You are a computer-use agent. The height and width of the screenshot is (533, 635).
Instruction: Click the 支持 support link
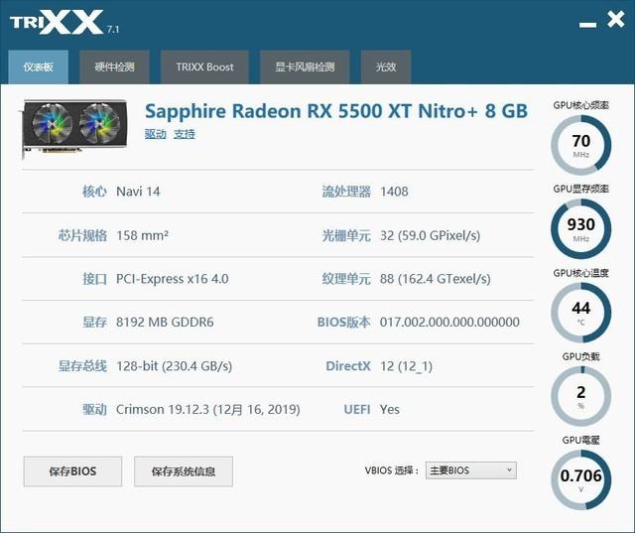pyautogui.click(x=185, y=134)
